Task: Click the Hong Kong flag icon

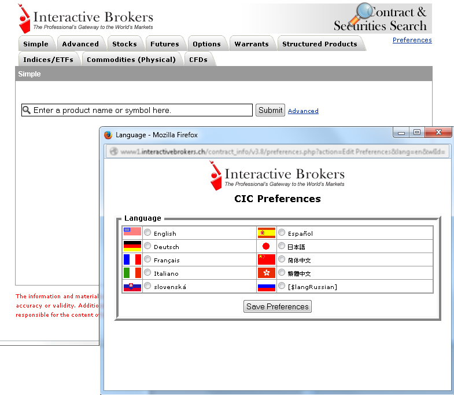Action: [x=267, y=273]
